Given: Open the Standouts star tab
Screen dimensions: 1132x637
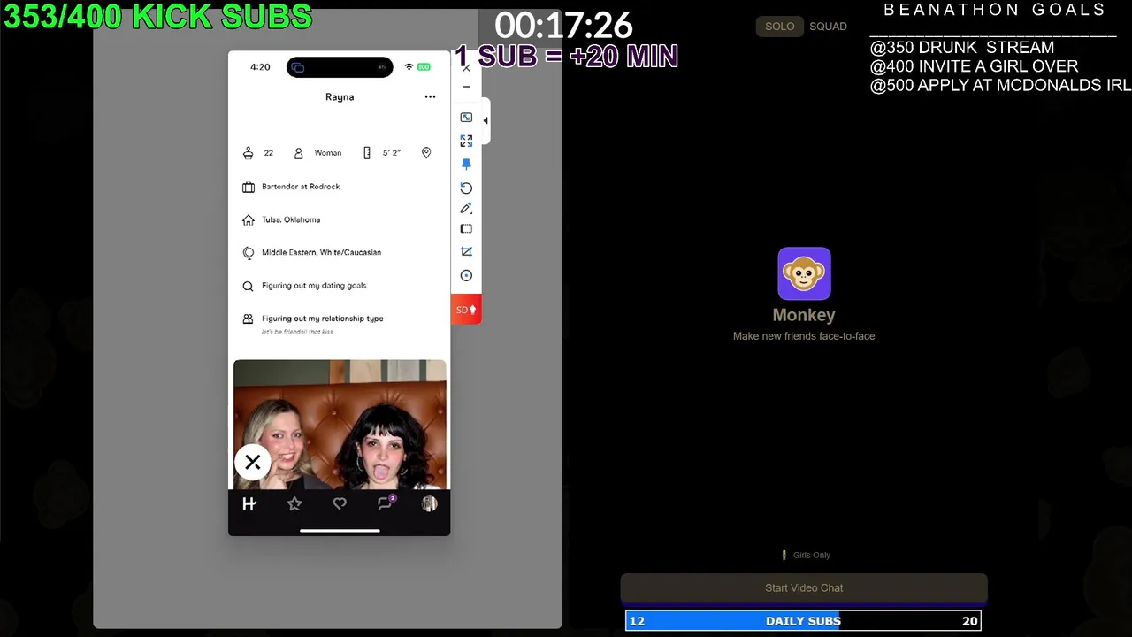Looking at the screenshot, I should pos(294,503).
